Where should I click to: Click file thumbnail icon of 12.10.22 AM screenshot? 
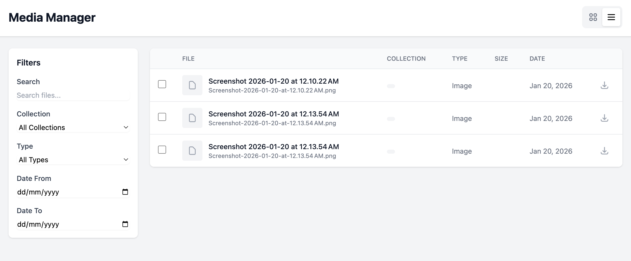192,85
